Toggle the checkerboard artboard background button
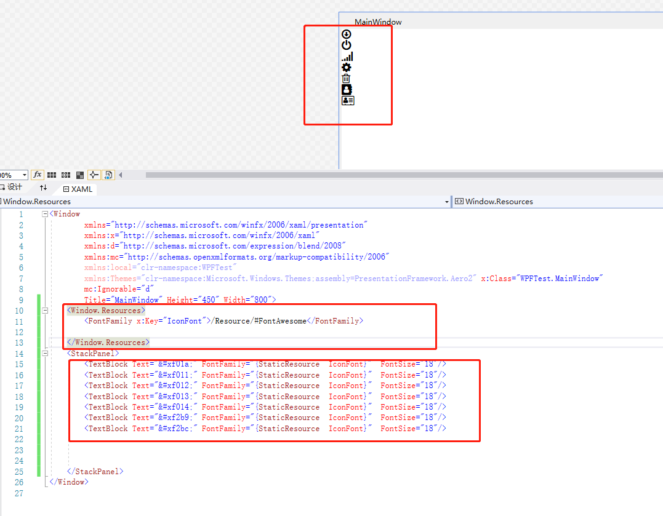663x516 pixels. click(x=79, y=175)
